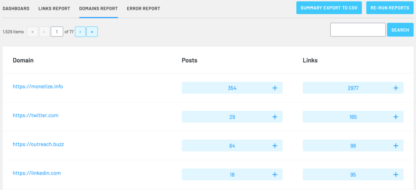Click the Re-Run Reports button
This screenshot has height=190, width=416.
tap(390, 8)
